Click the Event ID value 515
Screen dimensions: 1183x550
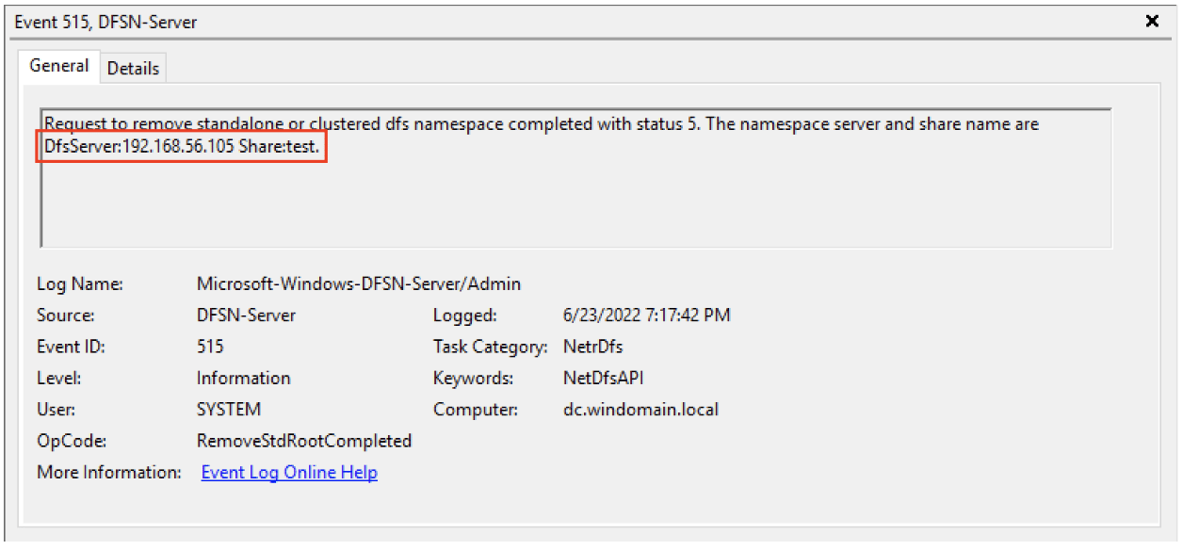point(210,347)
